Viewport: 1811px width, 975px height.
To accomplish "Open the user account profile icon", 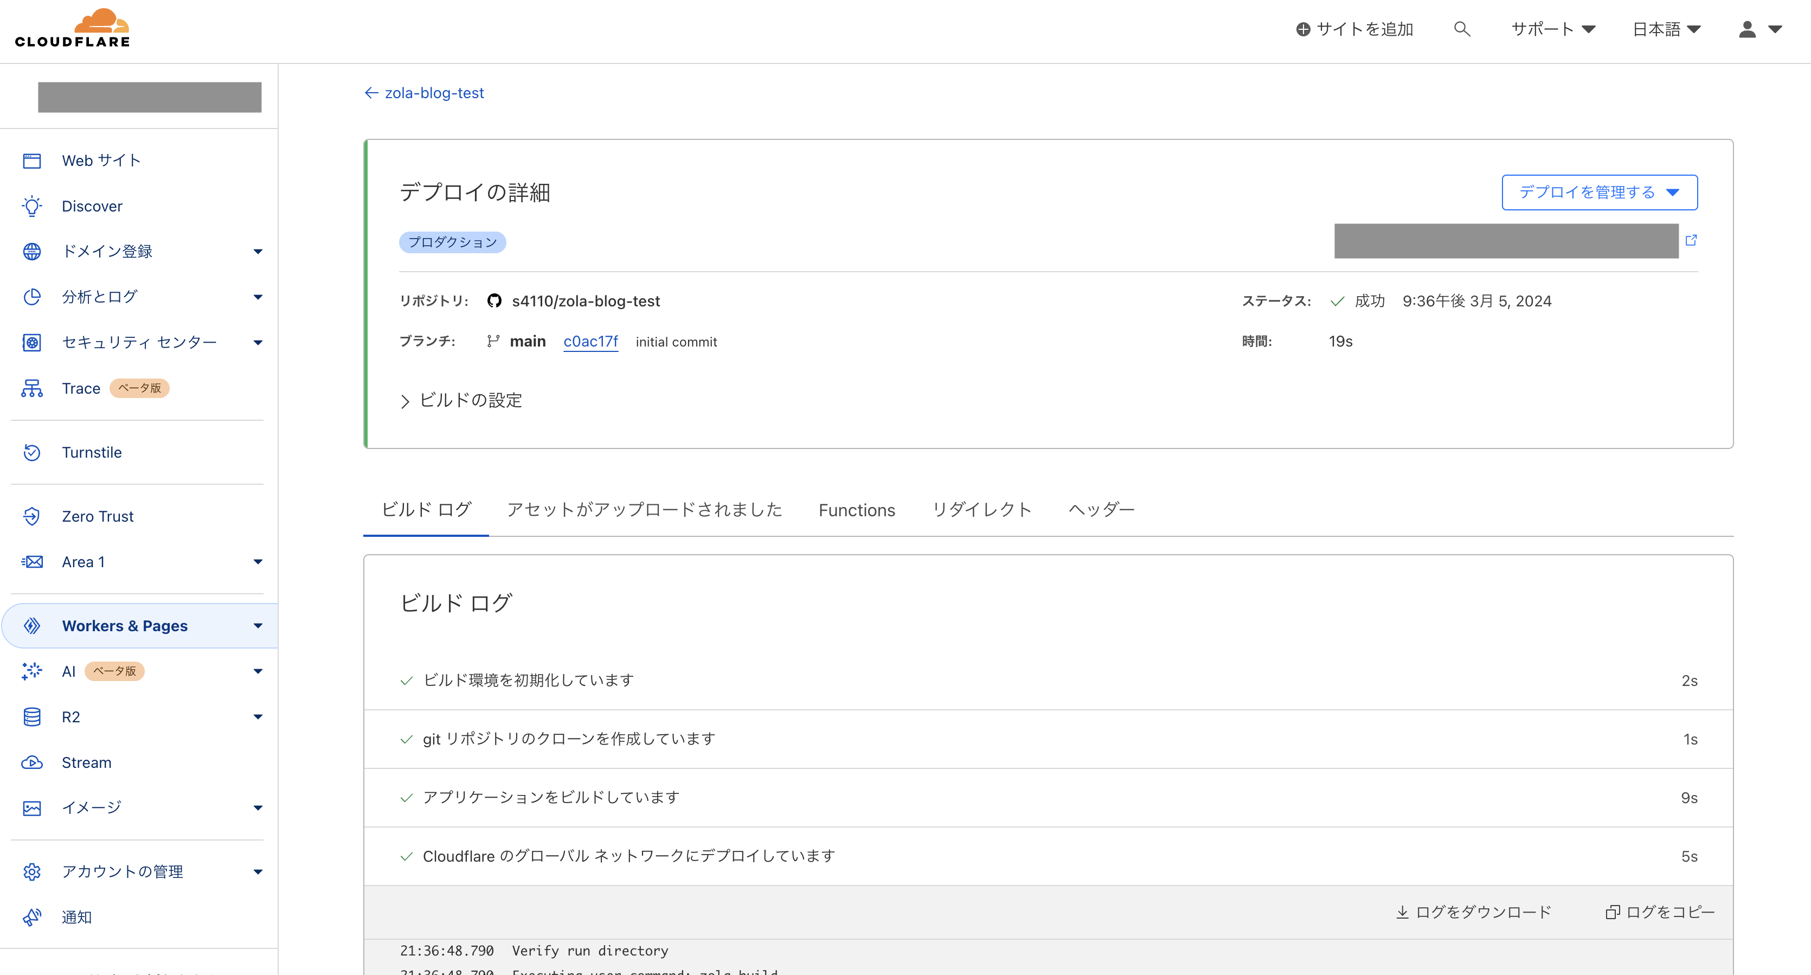I will (x=1747, y=29).
